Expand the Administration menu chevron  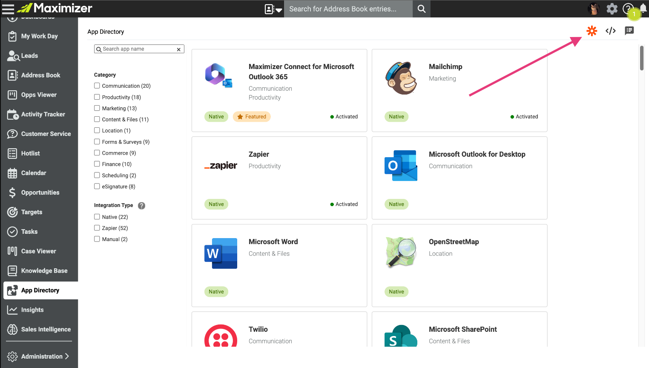click(x=67, y=356)
